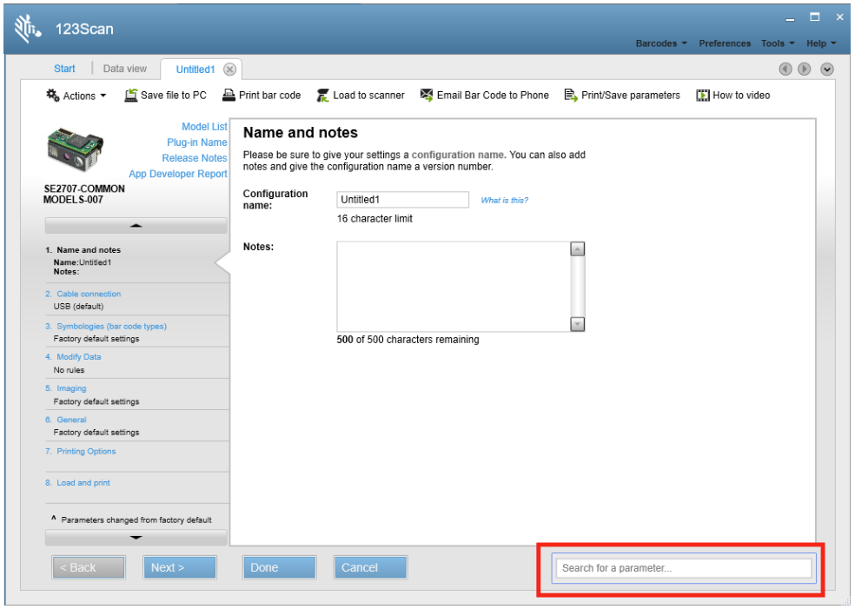
Task: Select step 1 Name and notes
Action: coord(89,250)
